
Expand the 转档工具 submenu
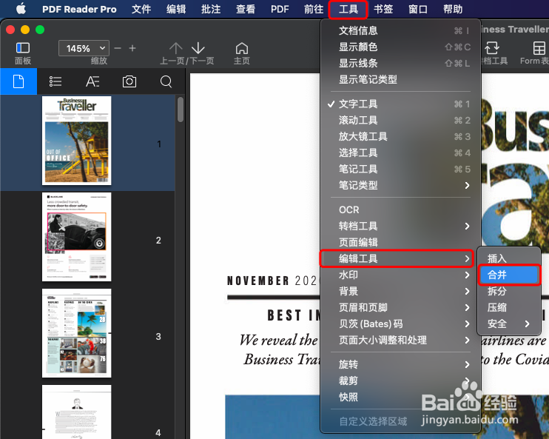coord(400,226)
